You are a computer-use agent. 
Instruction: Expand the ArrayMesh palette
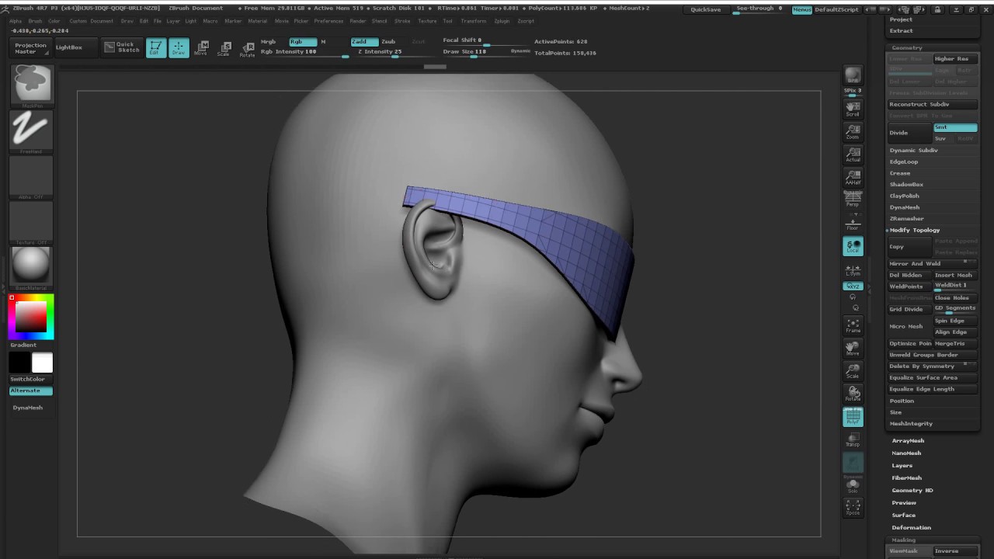point(908,440)
